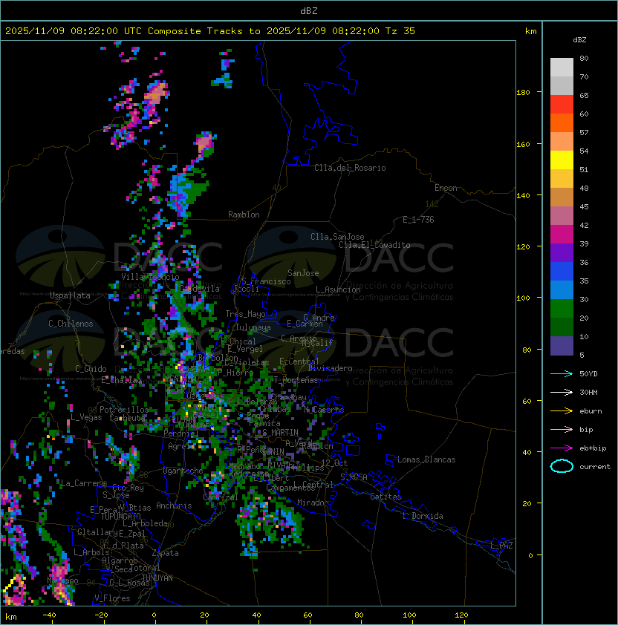This screenshot has height=625, width=618.
Task: Click the 'Potrerillos' map label
Action: pos(124,410)
